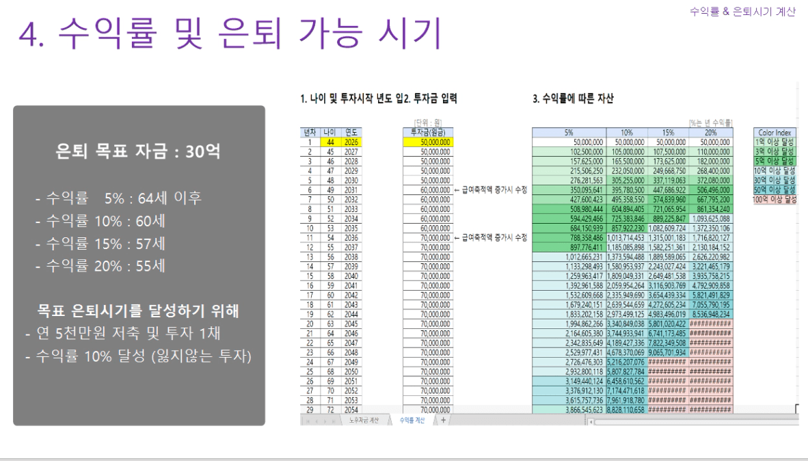
Task: Select the 10% cell 8,828,110,658
Action: (x=627, y=410)
